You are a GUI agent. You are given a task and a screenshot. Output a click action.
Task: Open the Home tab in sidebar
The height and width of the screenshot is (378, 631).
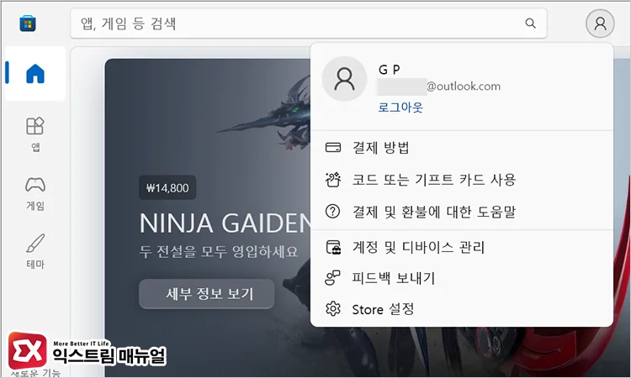[35, 74]
